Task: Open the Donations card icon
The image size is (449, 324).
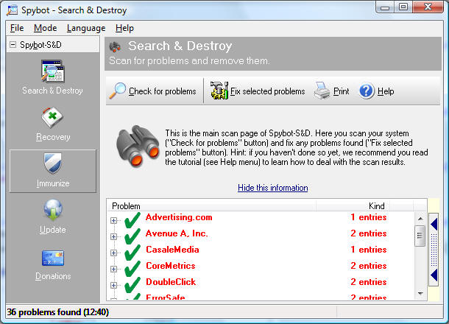Action: (52, 258)
